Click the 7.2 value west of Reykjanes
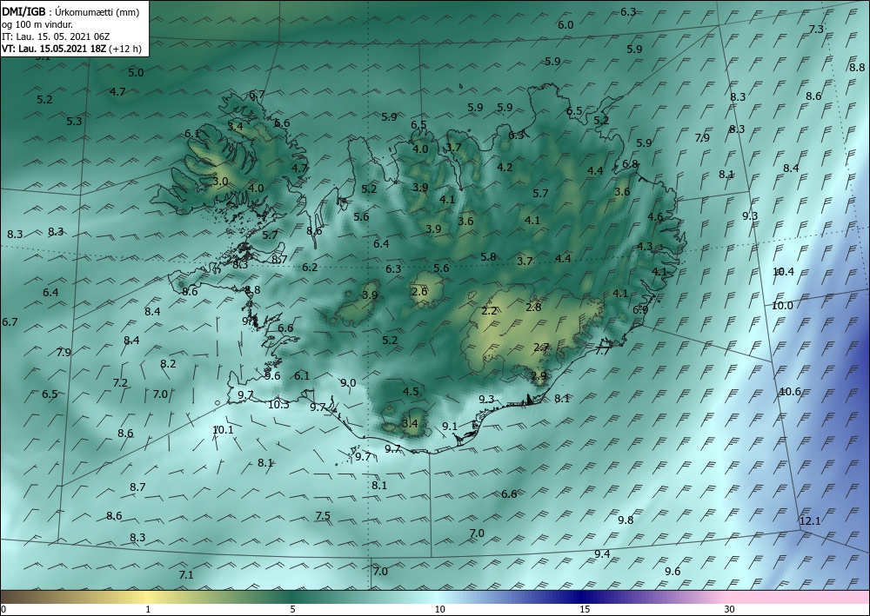Image resolution: width=870 pixels, height=616 pixels. (x=120, y=383)
